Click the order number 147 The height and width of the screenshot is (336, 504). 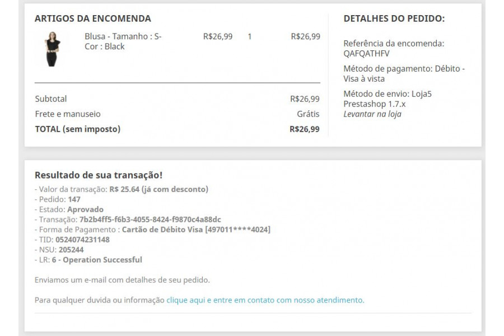[74, 199]
